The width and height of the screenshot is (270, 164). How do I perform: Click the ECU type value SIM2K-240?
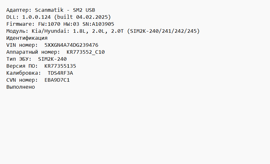pyautogui.click(x=52, y=59)
